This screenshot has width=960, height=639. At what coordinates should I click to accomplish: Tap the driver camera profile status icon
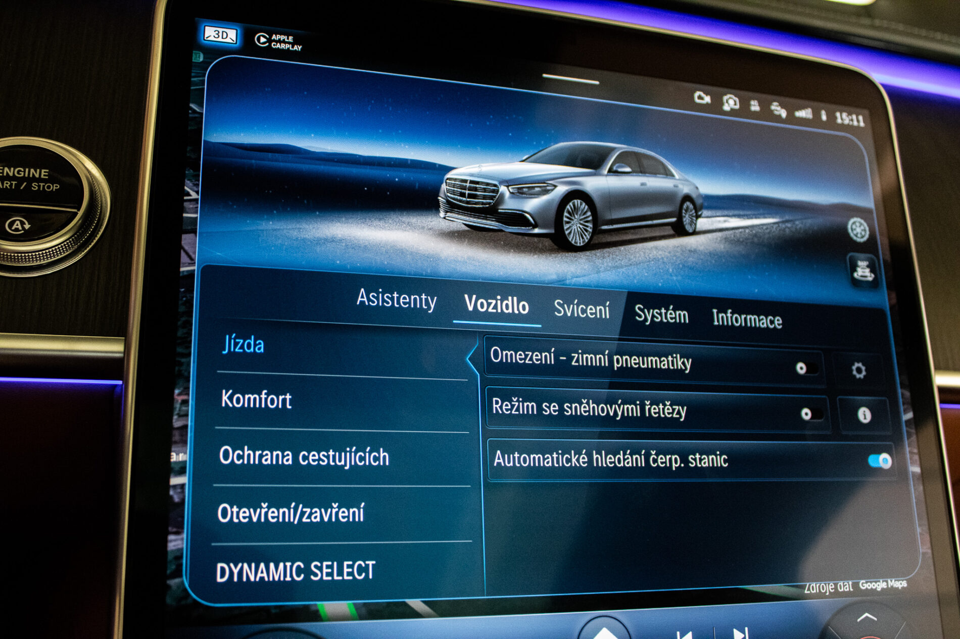coord(730,102)
